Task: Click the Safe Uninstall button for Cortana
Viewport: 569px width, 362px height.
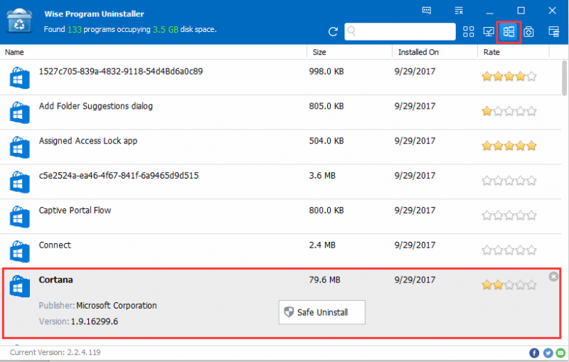Action: 322,312
